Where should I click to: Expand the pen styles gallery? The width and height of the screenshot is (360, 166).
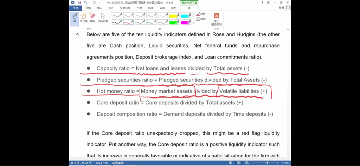193,23
